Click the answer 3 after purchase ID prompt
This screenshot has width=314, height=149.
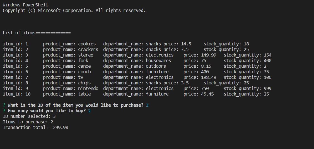click(147, 105)
